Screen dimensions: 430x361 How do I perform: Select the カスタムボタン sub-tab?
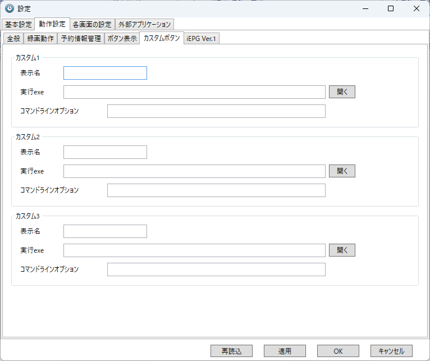pos(162,38)
